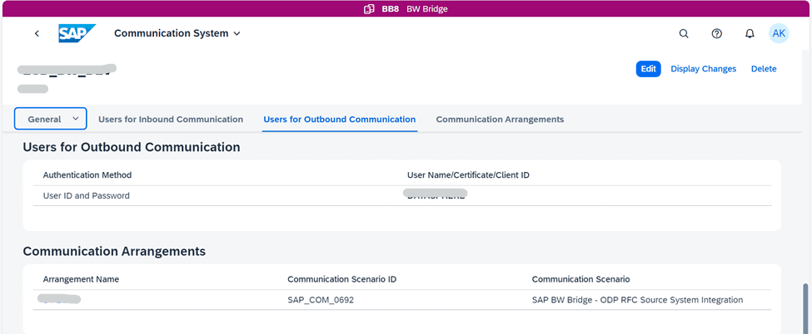This screenshot has width=812, height=334.
Task: Click the BW Bridge label in top bar
Action: [x=427, y=9]
